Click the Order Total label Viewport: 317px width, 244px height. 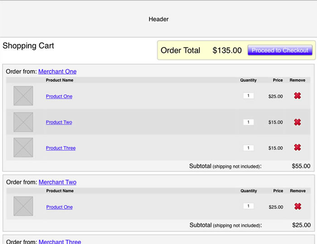click(180, 50)
